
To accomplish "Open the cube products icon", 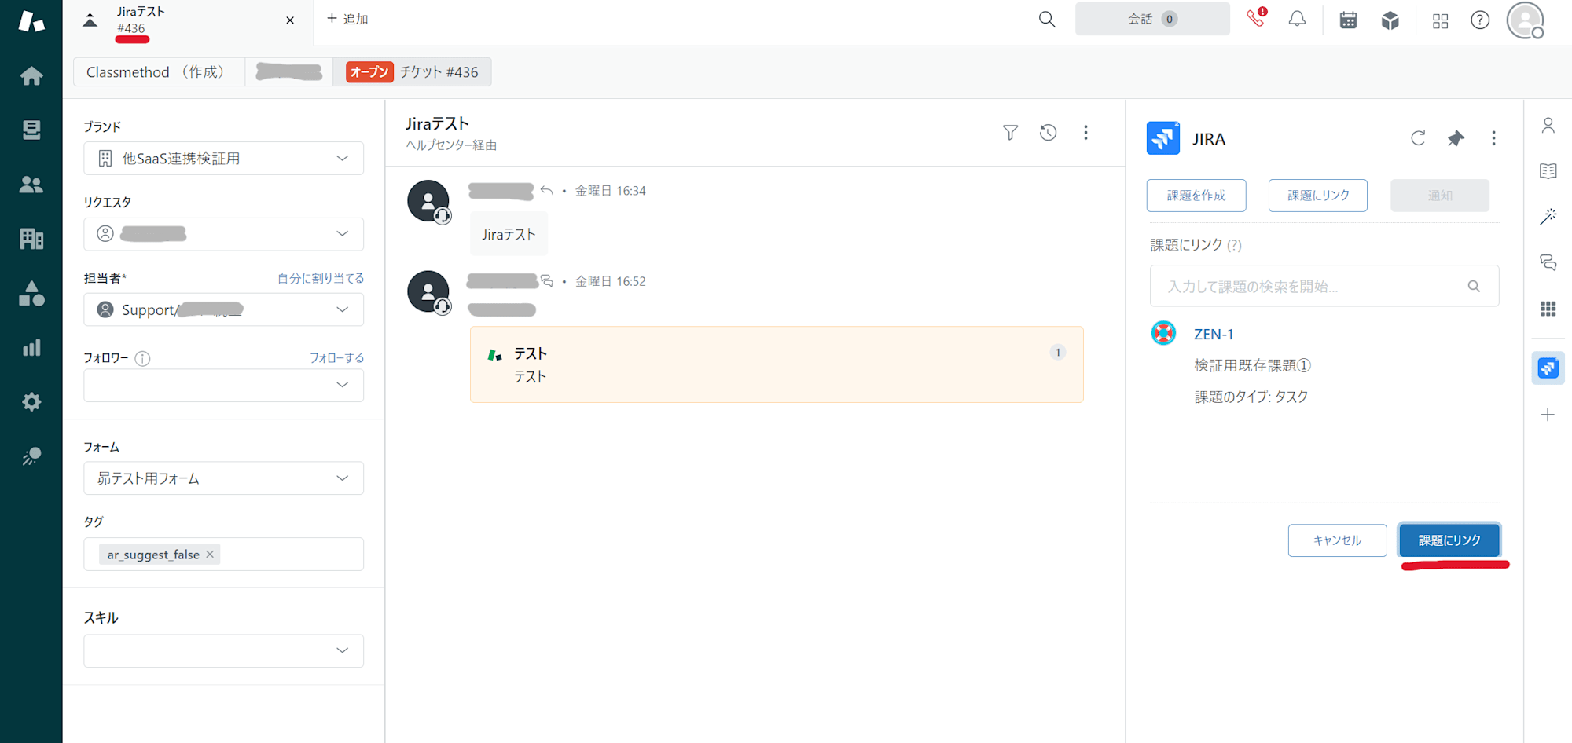I will pos(1390,20).
